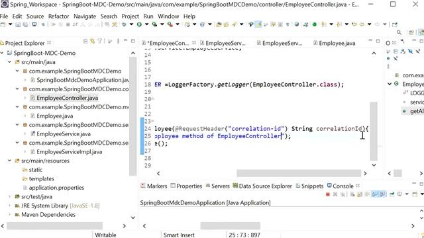Maximize the editor area
This screenshot has height=238, width=424.
pyautogui.click(x=378, y=41)
